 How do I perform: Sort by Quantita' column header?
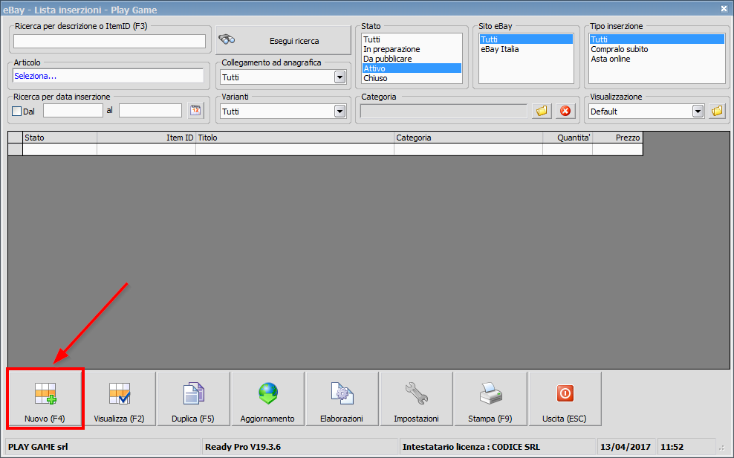568,138
